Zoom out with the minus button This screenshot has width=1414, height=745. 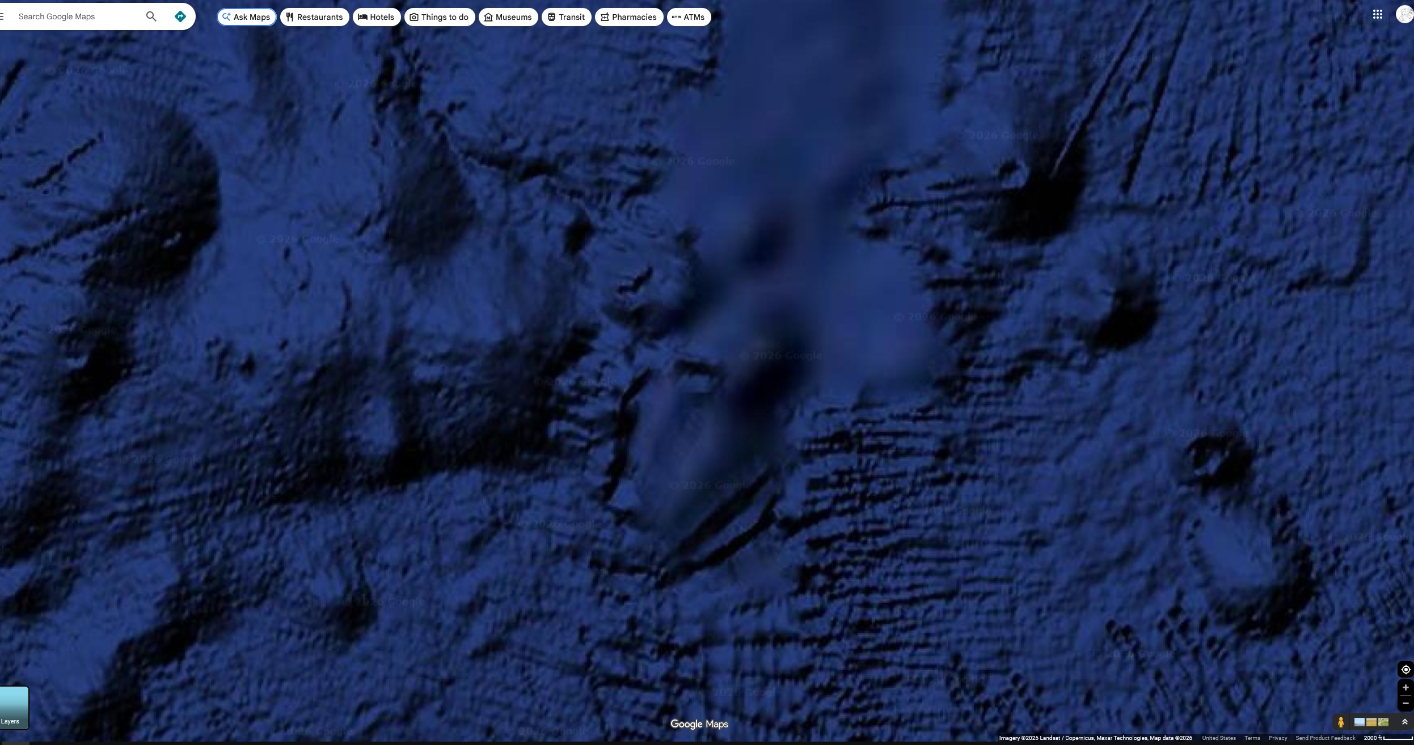click(1405, 704)
